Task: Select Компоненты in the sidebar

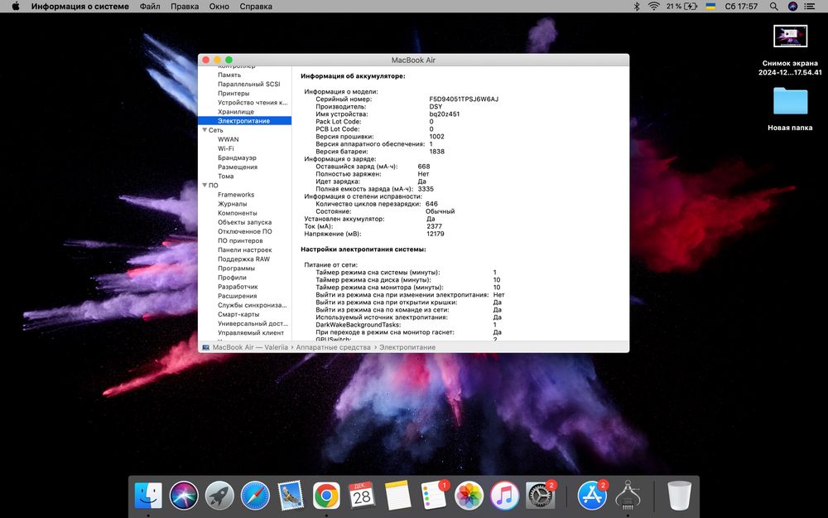Action: click(237, 213)
